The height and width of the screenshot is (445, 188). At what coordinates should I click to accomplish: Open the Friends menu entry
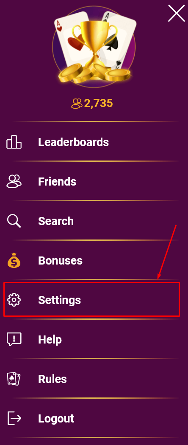tap(57, 181)
